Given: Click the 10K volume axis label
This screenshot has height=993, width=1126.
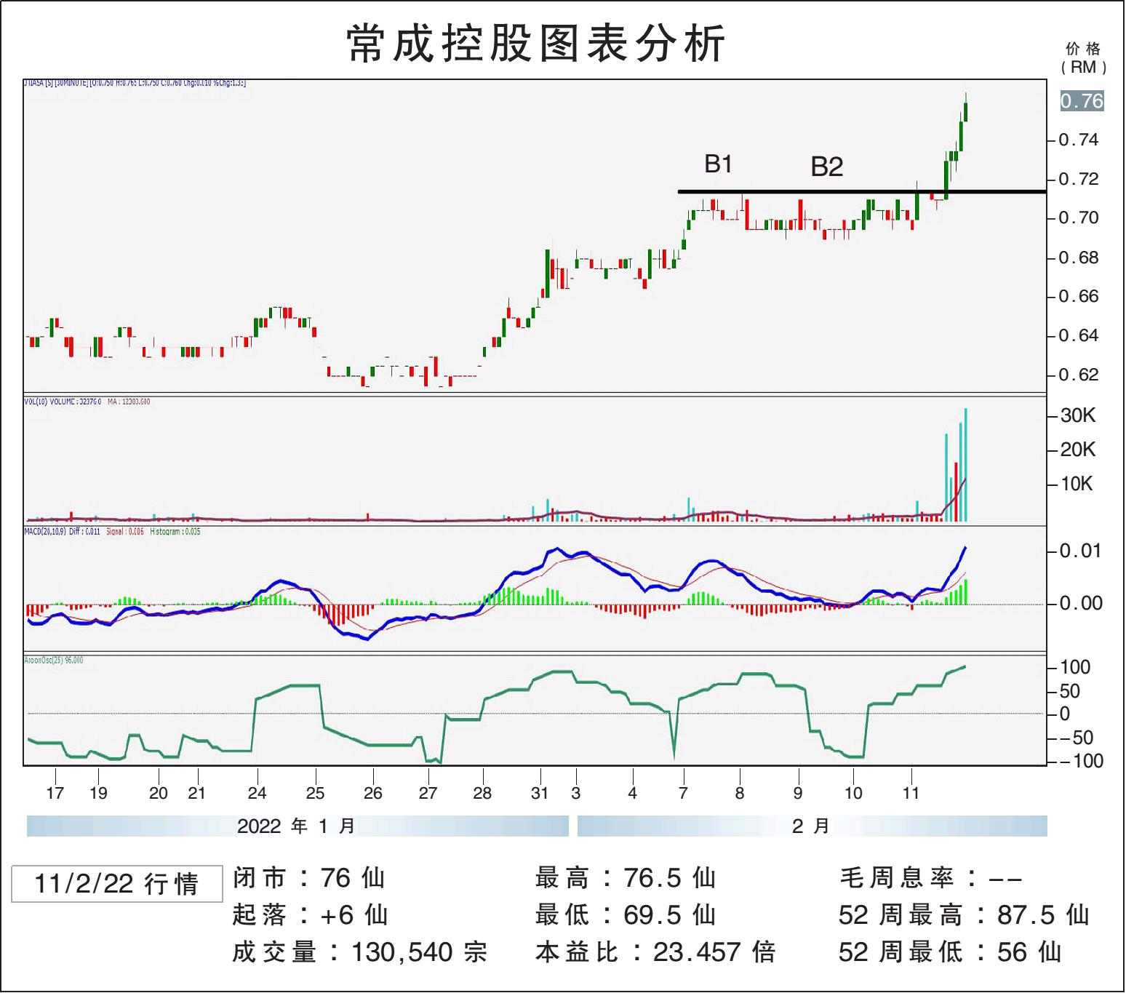Looking at the screenshot, I should point(1078,484).
